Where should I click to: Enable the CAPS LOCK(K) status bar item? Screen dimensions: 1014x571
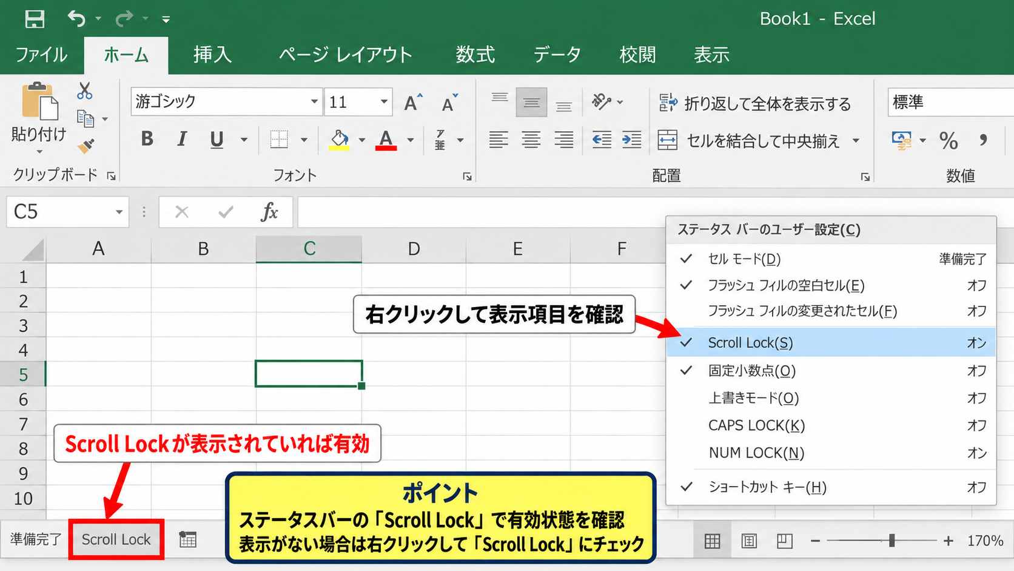(x=831, y=425)
